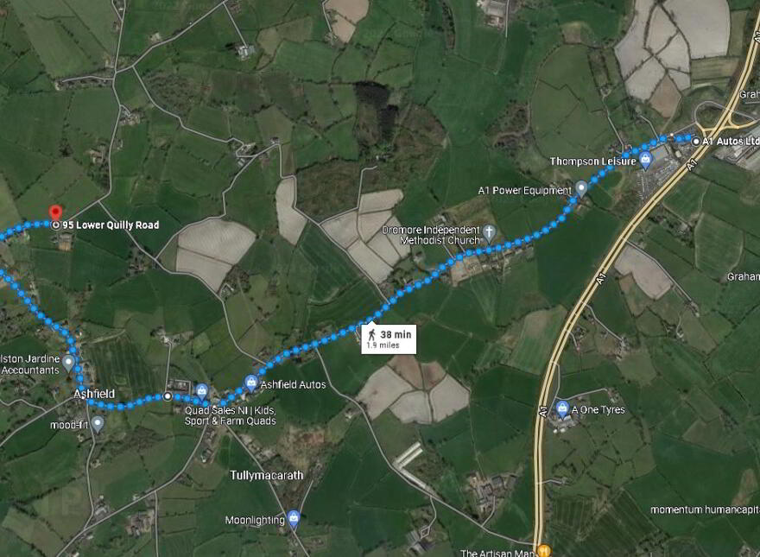Select the Moonlighting shopping pin
This screenshot has height=557, width=760.
[294, 519]
